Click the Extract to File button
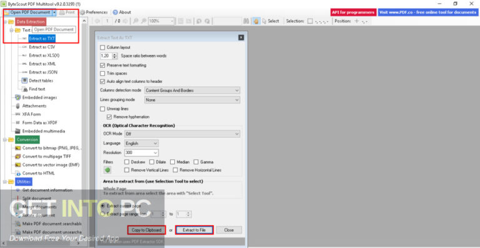The width and height of the screenshot is (480, 248). [194, 230]
